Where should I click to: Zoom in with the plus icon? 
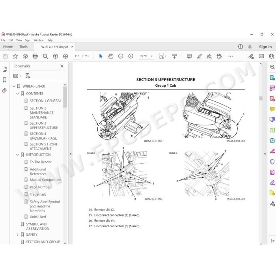pyautogui.click(x=131, y=56)
